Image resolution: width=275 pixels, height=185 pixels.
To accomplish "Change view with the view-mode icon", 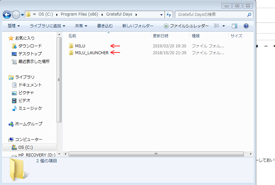I will 217,26.
